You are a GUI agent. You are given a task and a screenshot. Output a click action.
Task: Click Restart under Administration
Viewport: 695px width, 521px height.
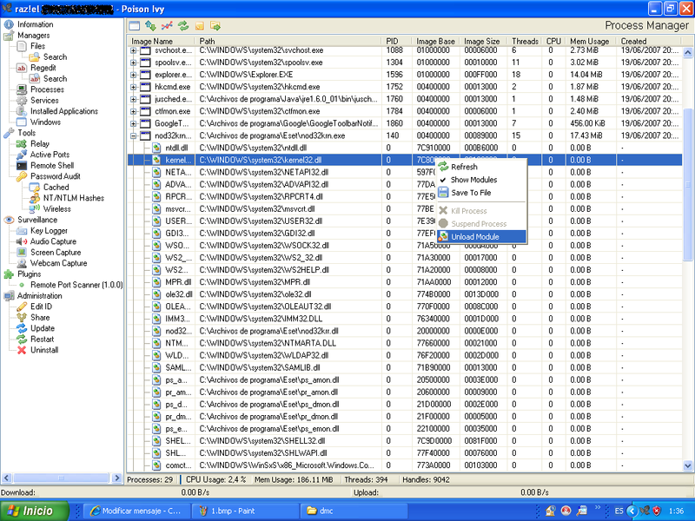42,340
